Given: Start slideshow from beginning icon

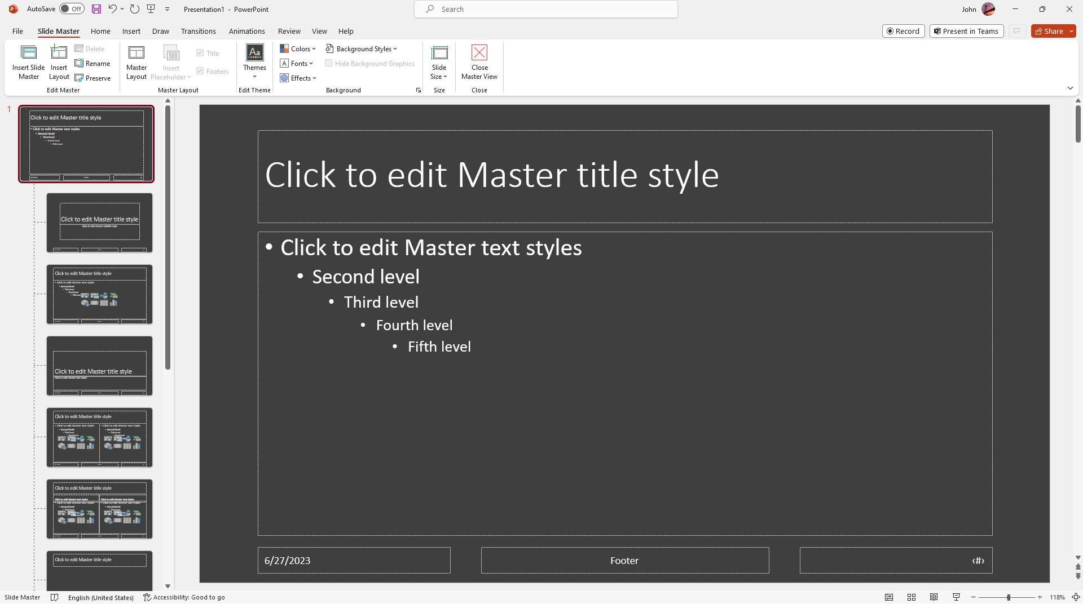Looking at the screenshot, I should point(151,9).
